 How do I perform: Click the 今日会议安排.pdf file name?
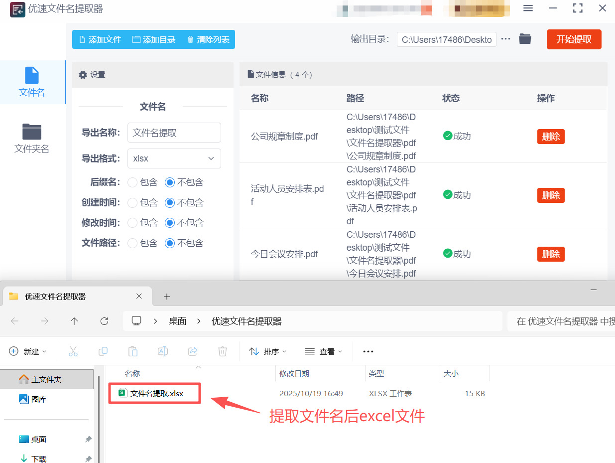pyautogui.click(x=284, y=254)
